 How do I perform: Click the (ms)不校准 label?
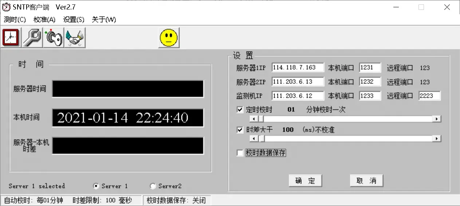pyautogui.click(x=319, y=130)
